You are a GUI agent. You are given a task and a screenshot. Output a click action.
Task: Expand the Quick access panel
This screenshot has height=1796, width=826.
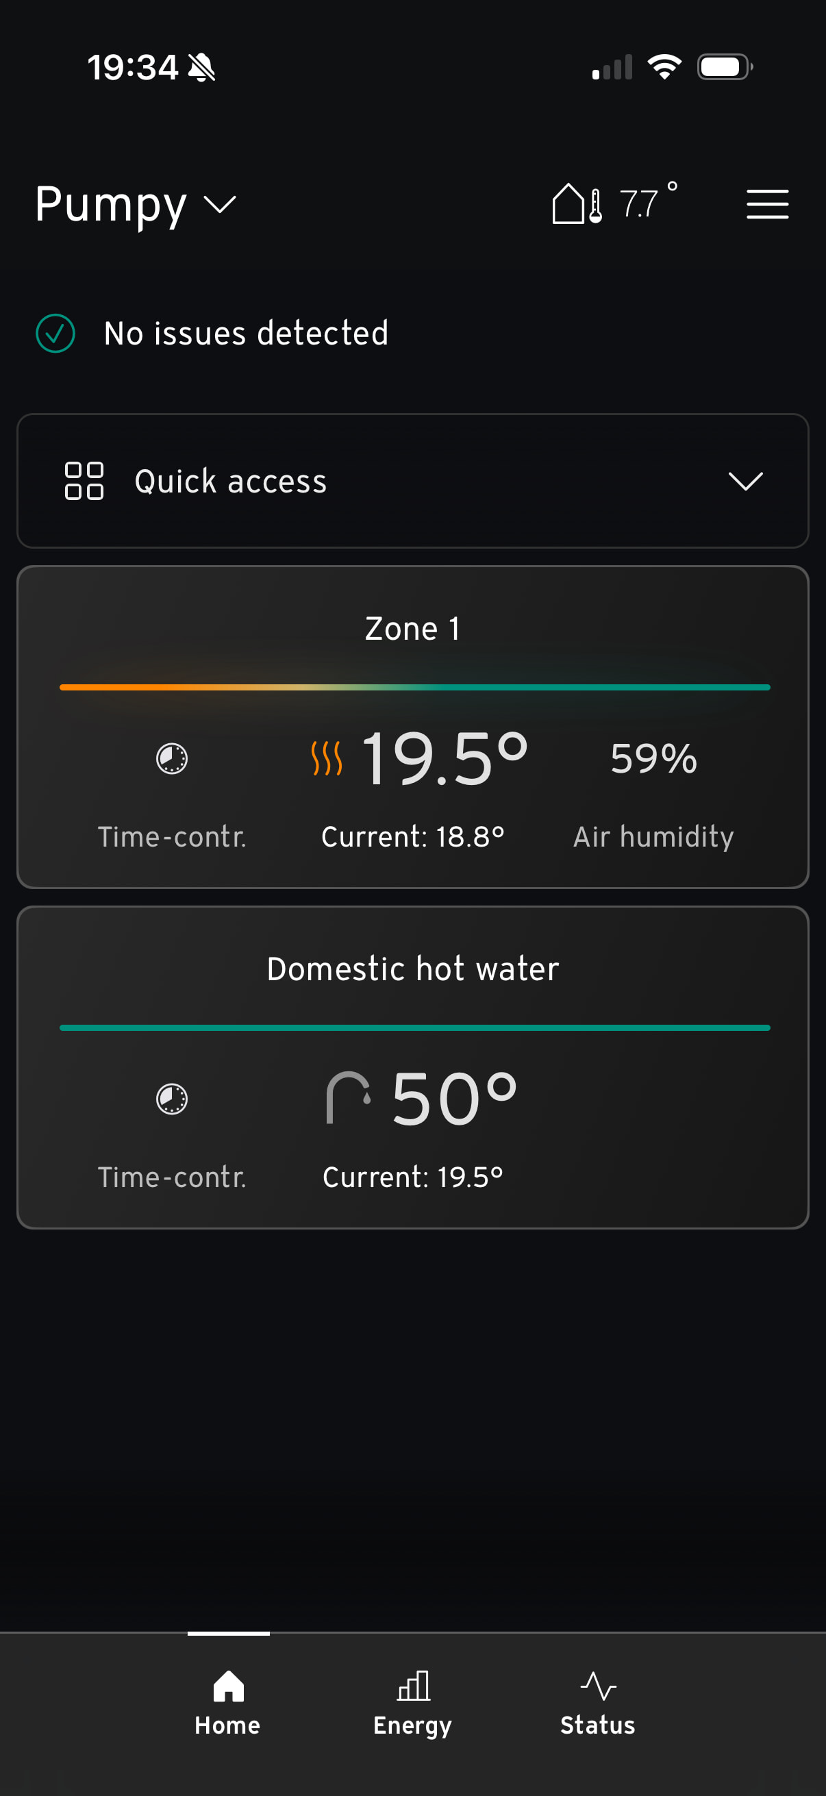click(x=412, y=481)
